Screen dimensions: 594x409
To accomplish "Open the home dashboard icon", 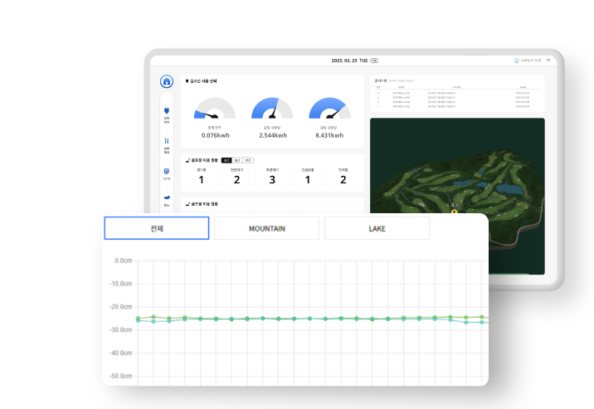I will 166,81.
